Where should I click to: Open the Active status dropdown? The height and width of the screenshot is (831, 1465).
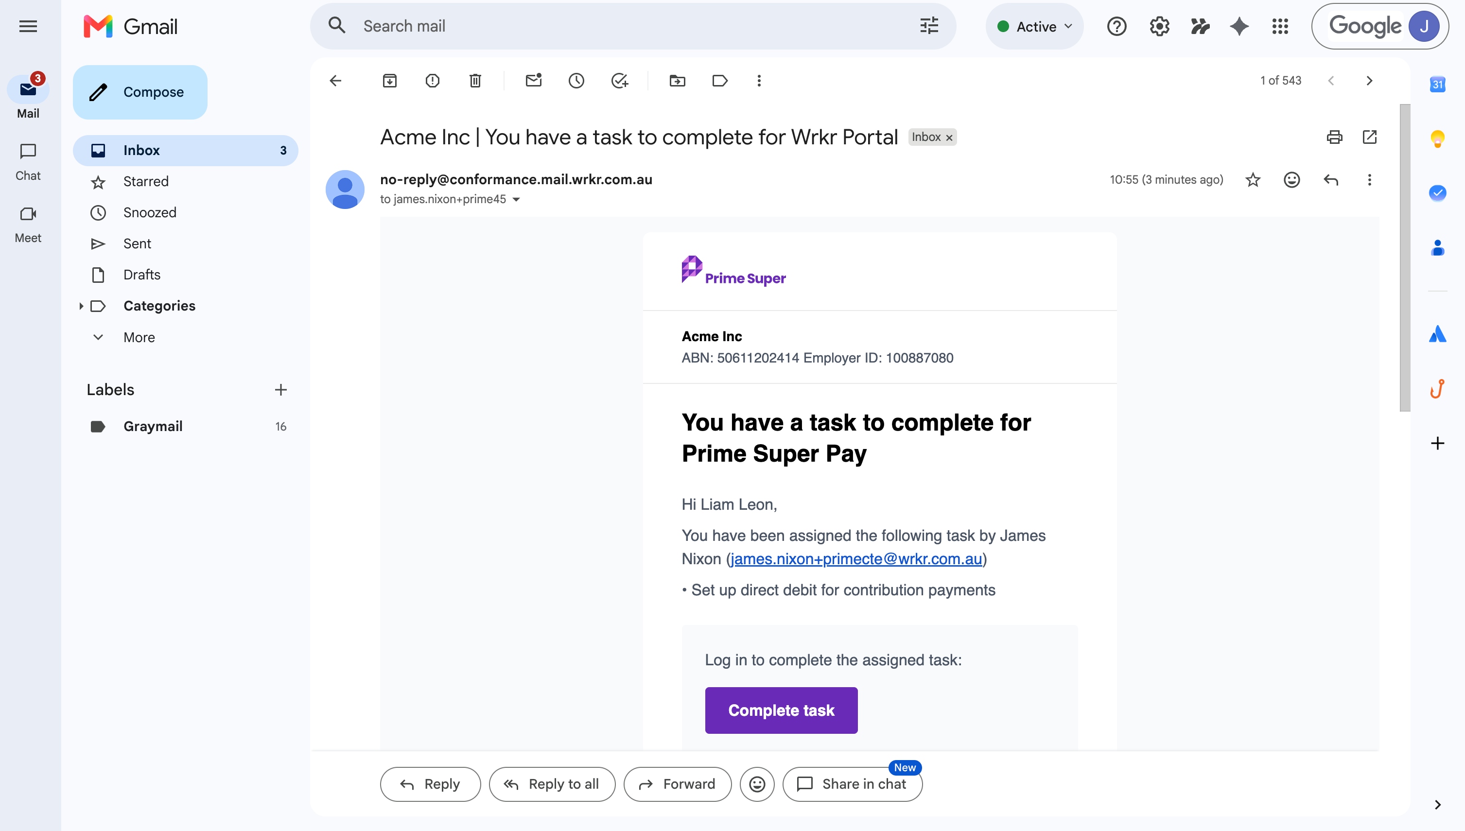point(1035,26)
